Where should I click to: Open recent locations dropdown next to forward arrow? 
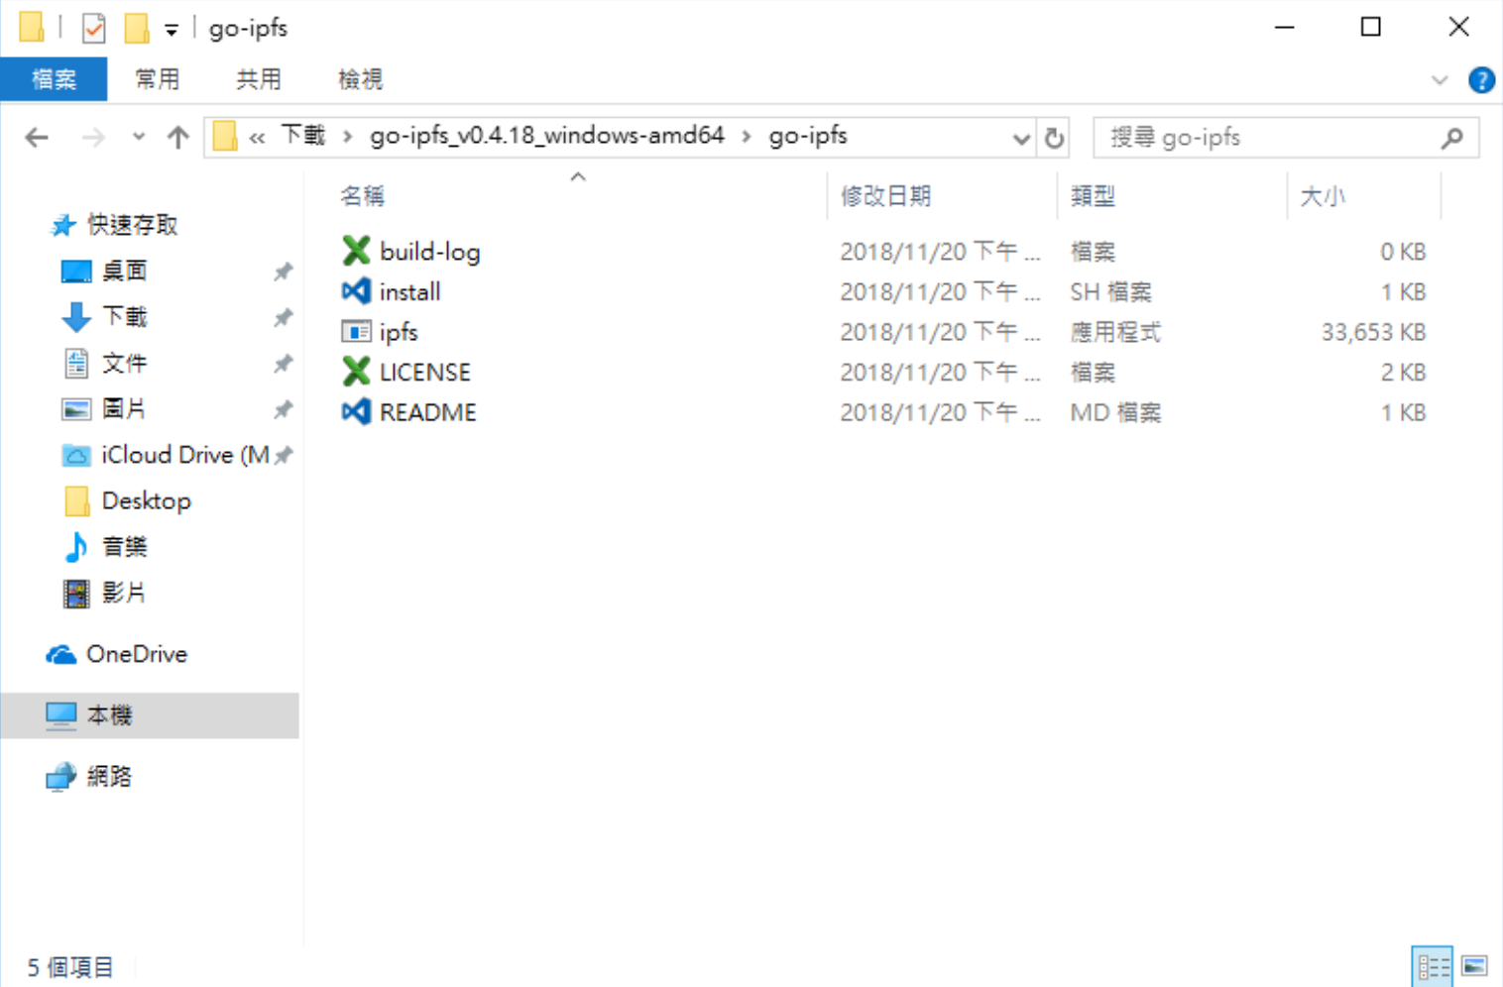pyautogui.click(x=139, y=137)
